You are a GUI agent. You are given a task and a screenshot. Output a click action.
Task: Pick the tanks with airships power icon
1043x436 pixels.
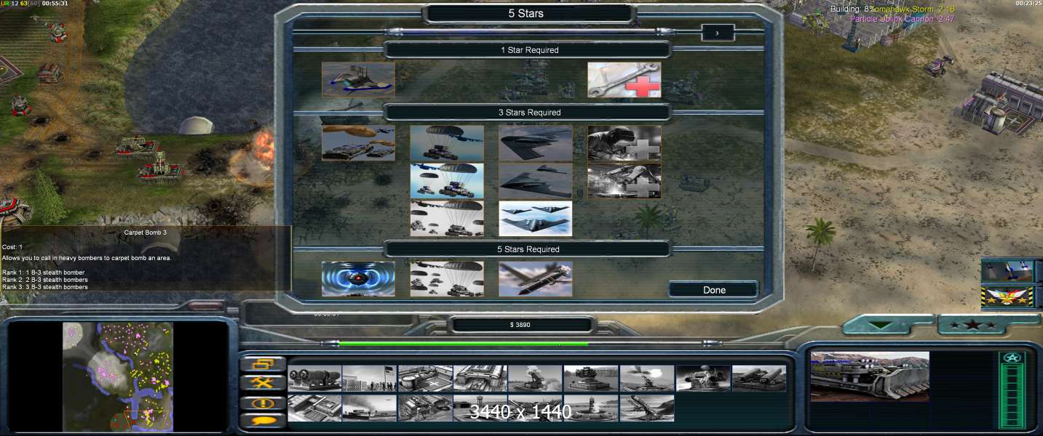coord(359,143)
